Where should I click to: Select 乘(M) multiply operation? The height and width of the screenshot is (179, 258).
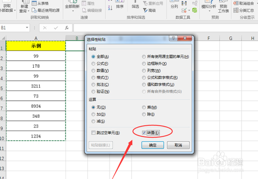click(149, 107)
